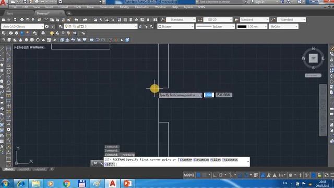Open the ISO-25 dimension style dropdown

coord(218,20)
